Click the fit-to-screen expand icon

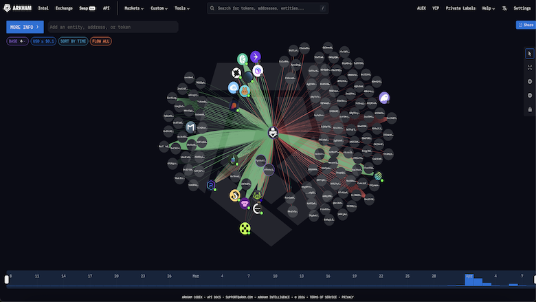[x=530, y=67]
